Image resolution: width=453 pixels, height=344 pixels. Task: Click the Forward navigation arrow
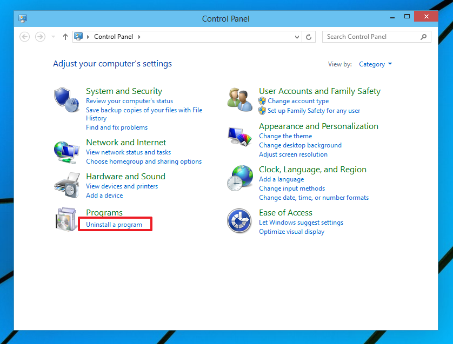40,37
